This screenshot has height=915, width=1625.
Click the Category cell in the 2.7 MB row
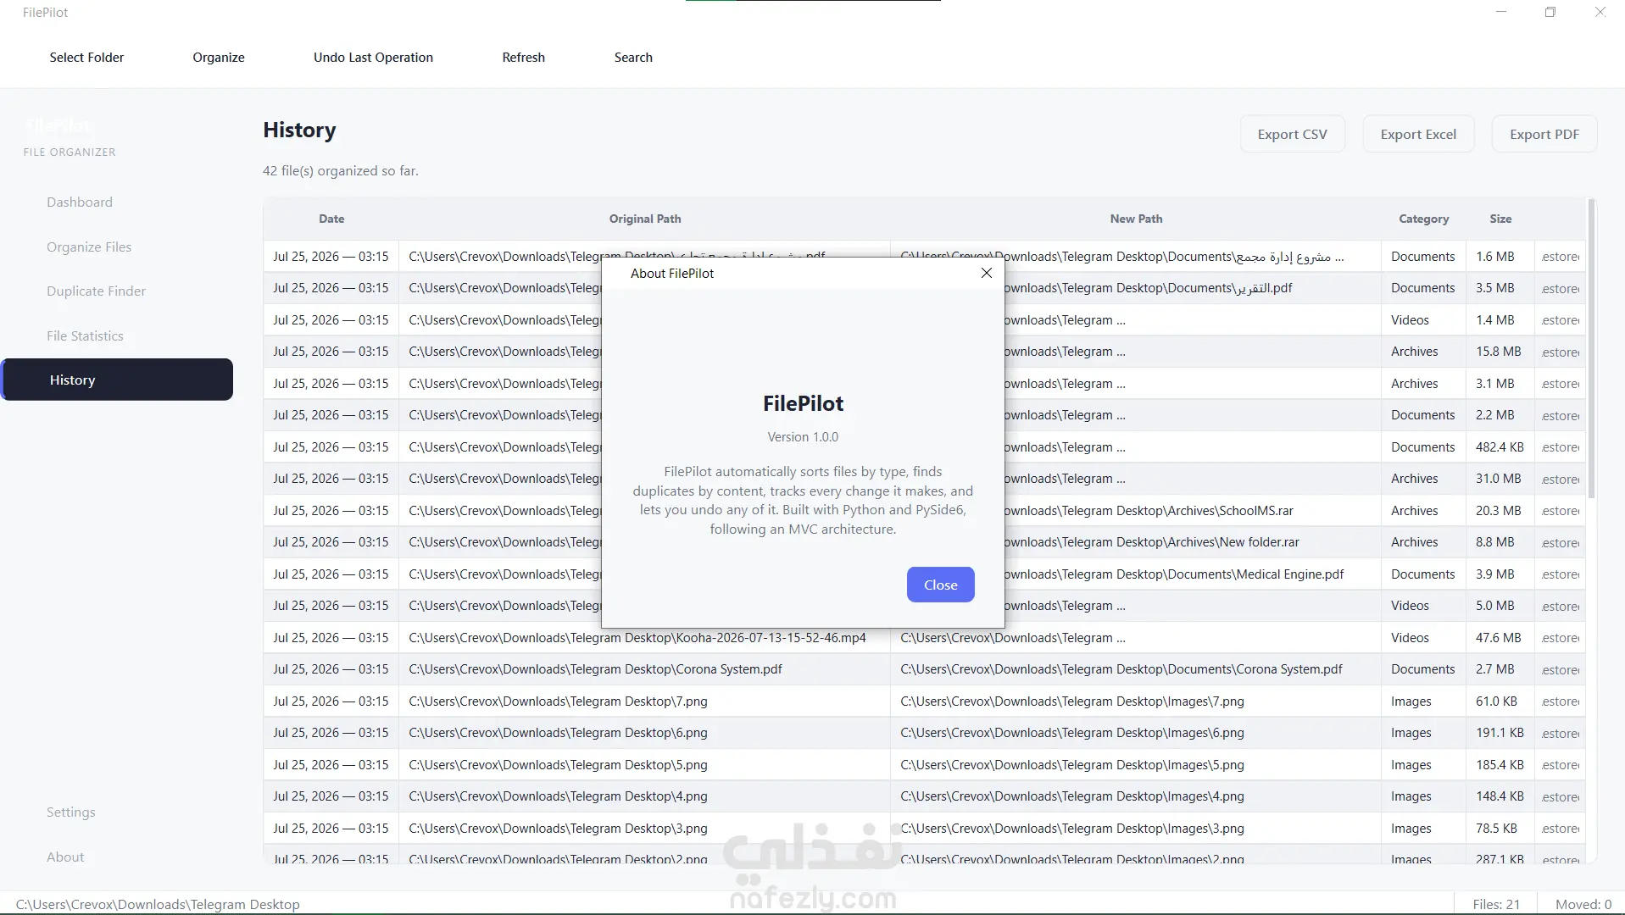click(x=1423, y=669)
